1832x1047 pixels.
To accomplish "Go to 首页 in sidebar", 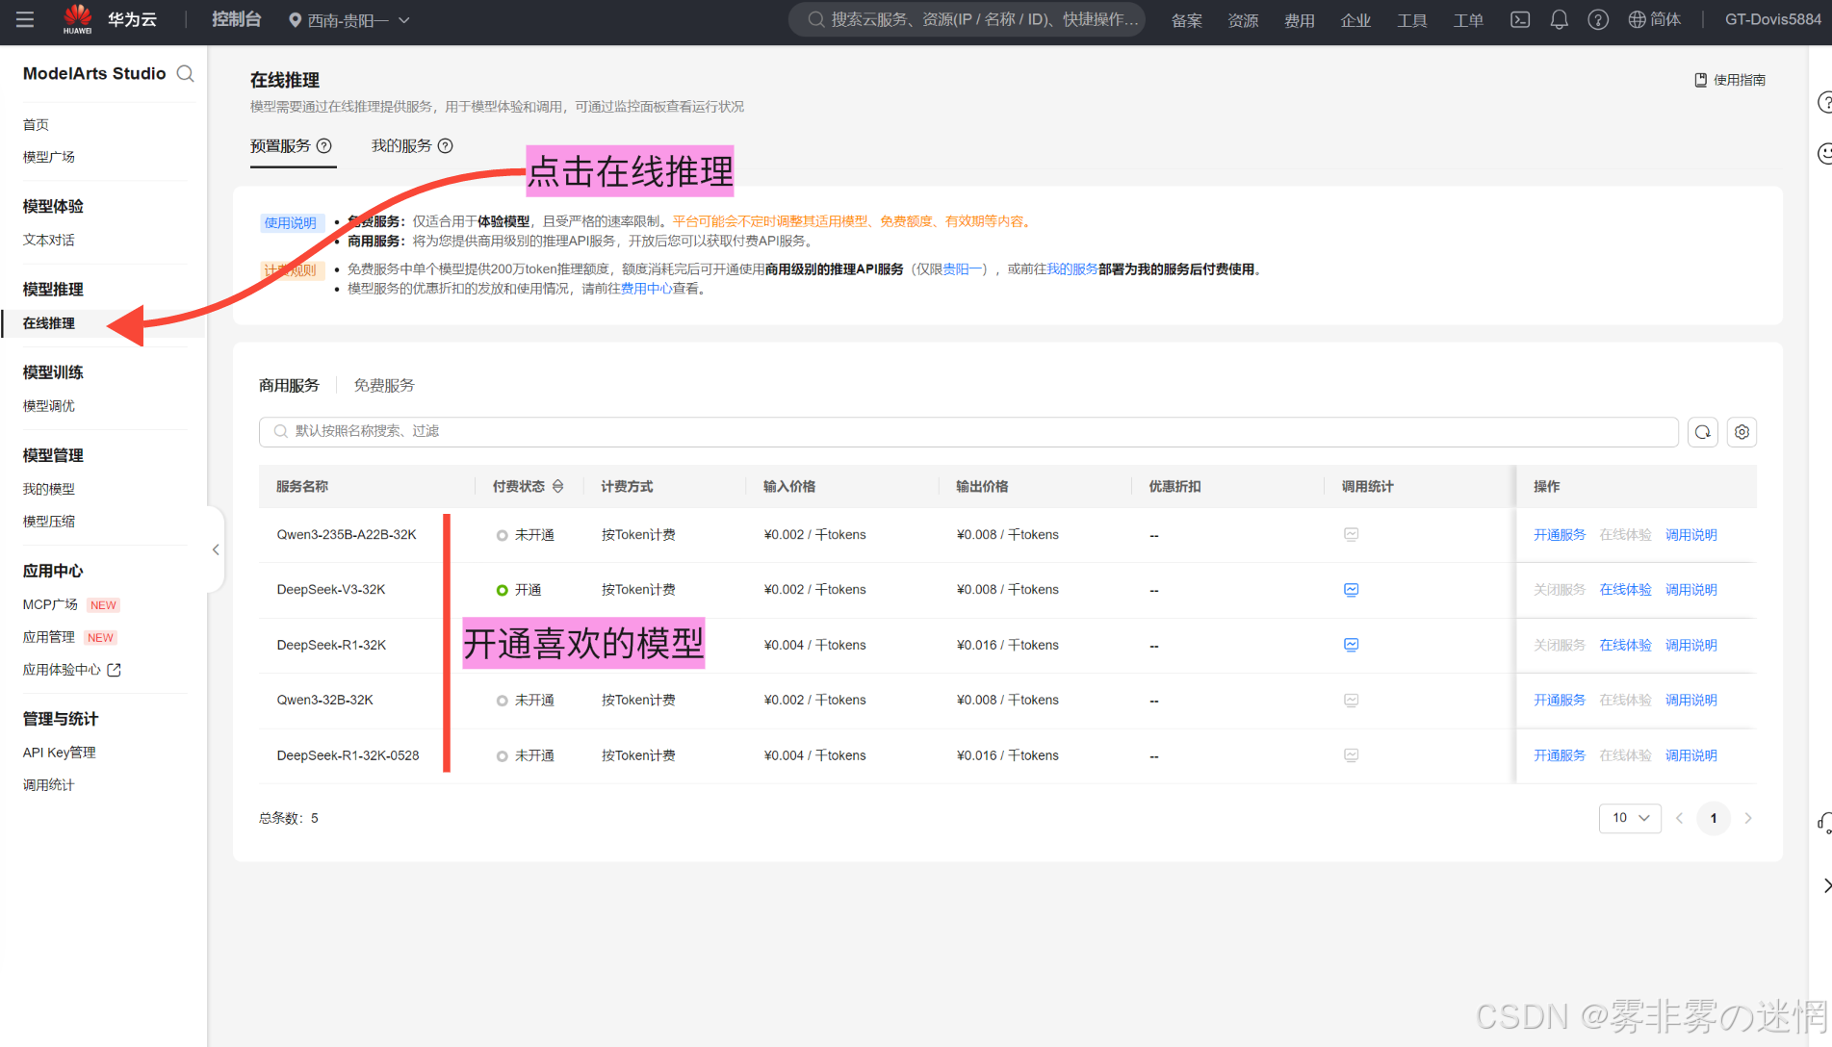I will tap(36, 125).
